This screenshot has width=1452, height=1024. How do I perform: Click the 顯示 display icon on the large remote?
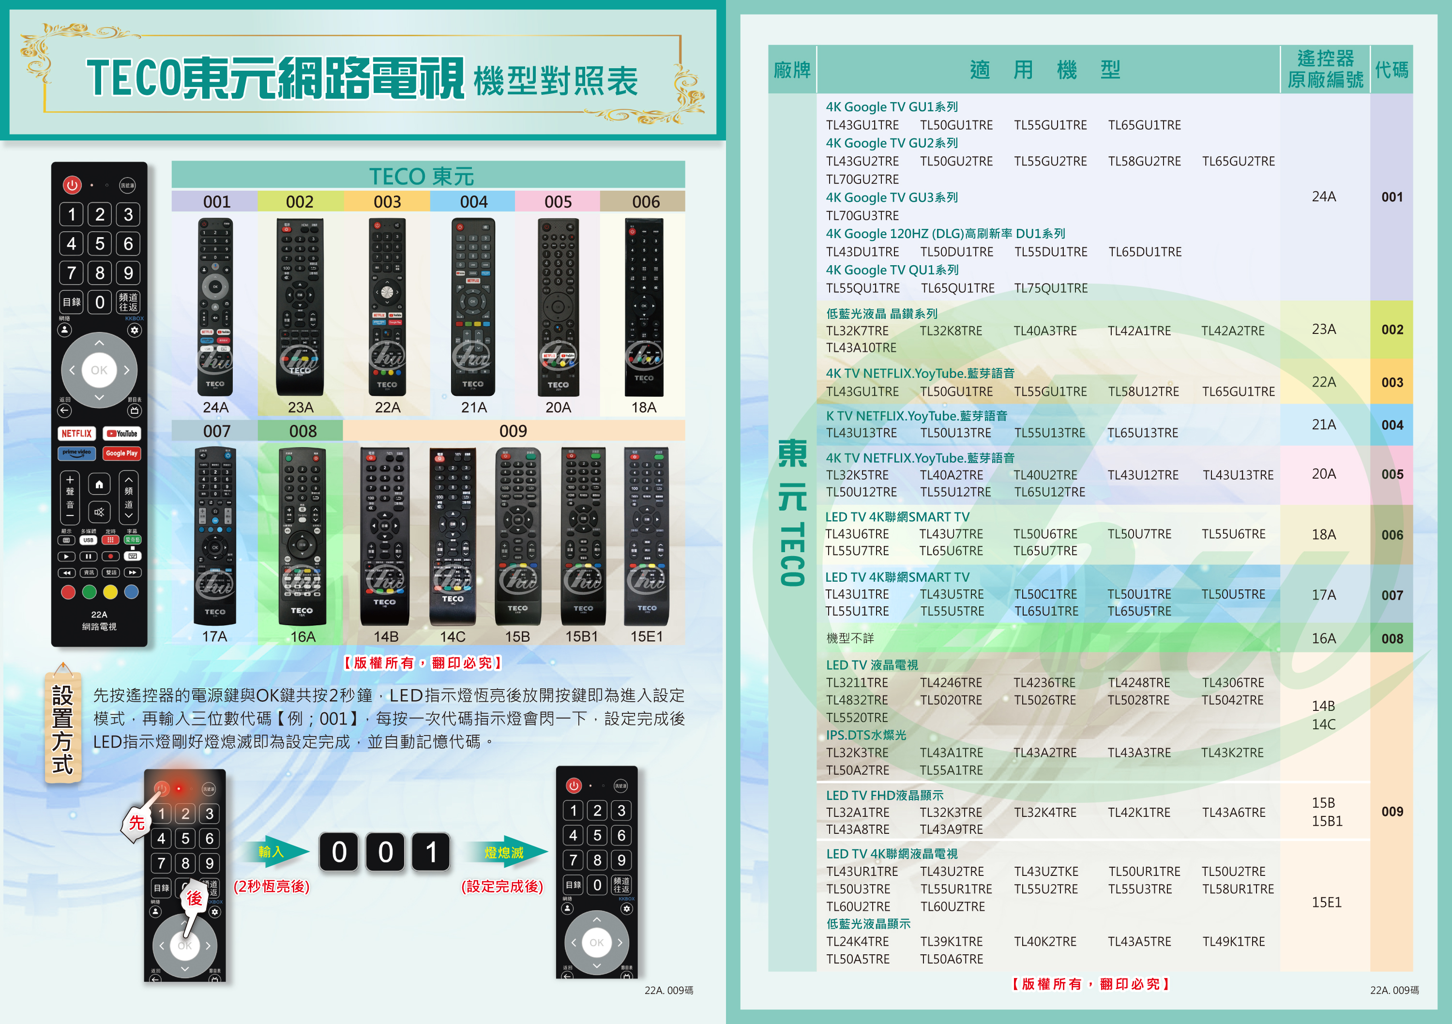66,540
